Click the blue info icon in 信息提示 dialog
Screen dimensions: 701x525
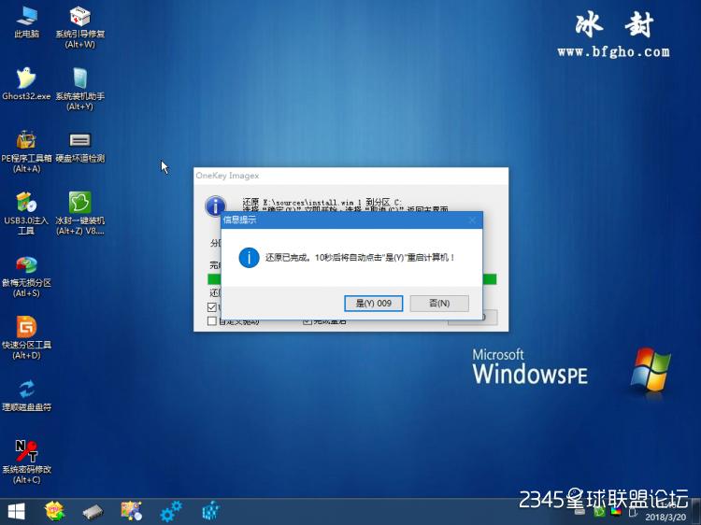click(x=249, y=258)
